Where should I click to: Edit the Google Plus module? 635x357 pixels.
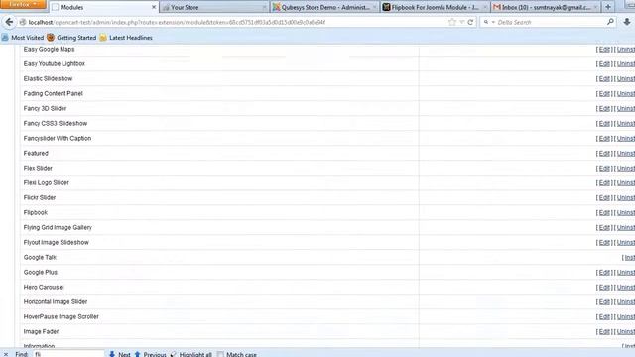(604, 273)
